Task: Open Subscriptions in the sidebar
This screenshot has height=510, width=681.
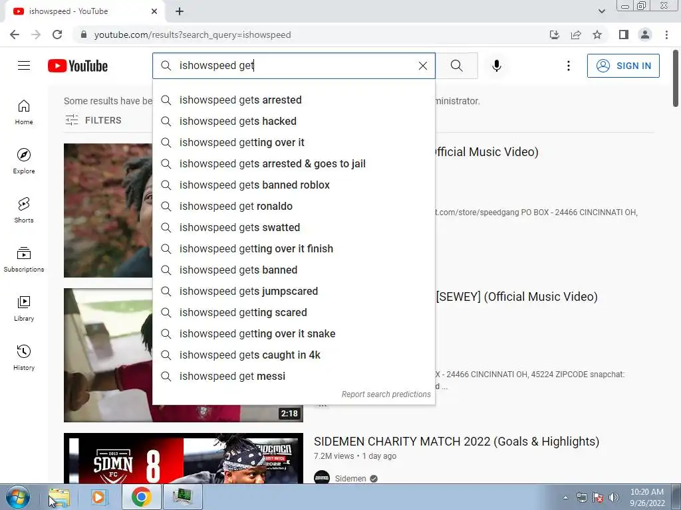Action: click(x=24, y=260)
